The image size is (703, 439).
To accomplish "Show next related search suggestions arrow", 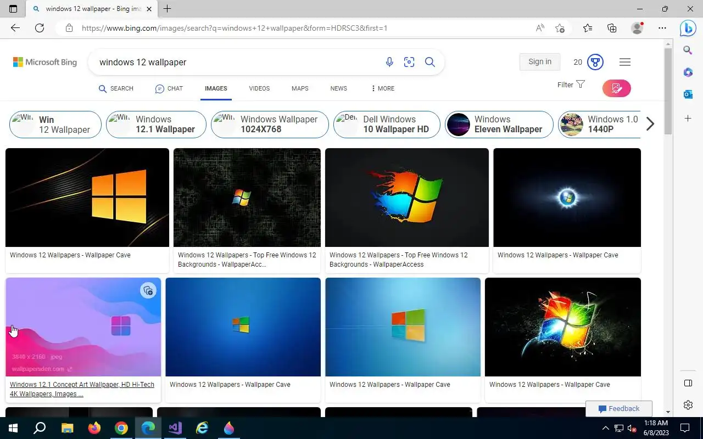I will 650,124.
